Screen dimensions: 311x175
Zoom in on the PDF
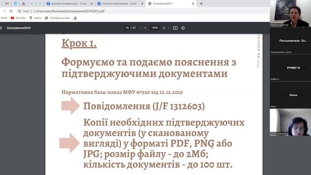[164, 28]
